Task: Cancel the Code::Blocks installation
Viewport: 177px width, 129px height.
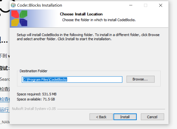Action: (x=152, y=117)
